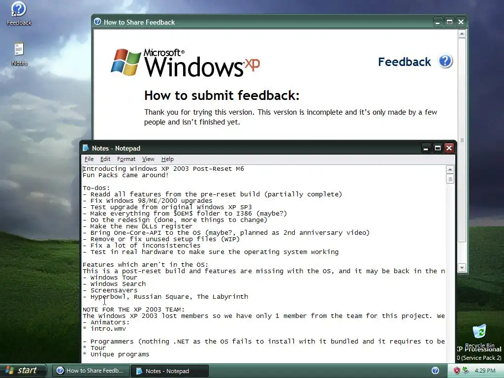Viewport: 504px width, 378px height.
Task: Maximize the How to Share Feedback window
Action: 449,22
